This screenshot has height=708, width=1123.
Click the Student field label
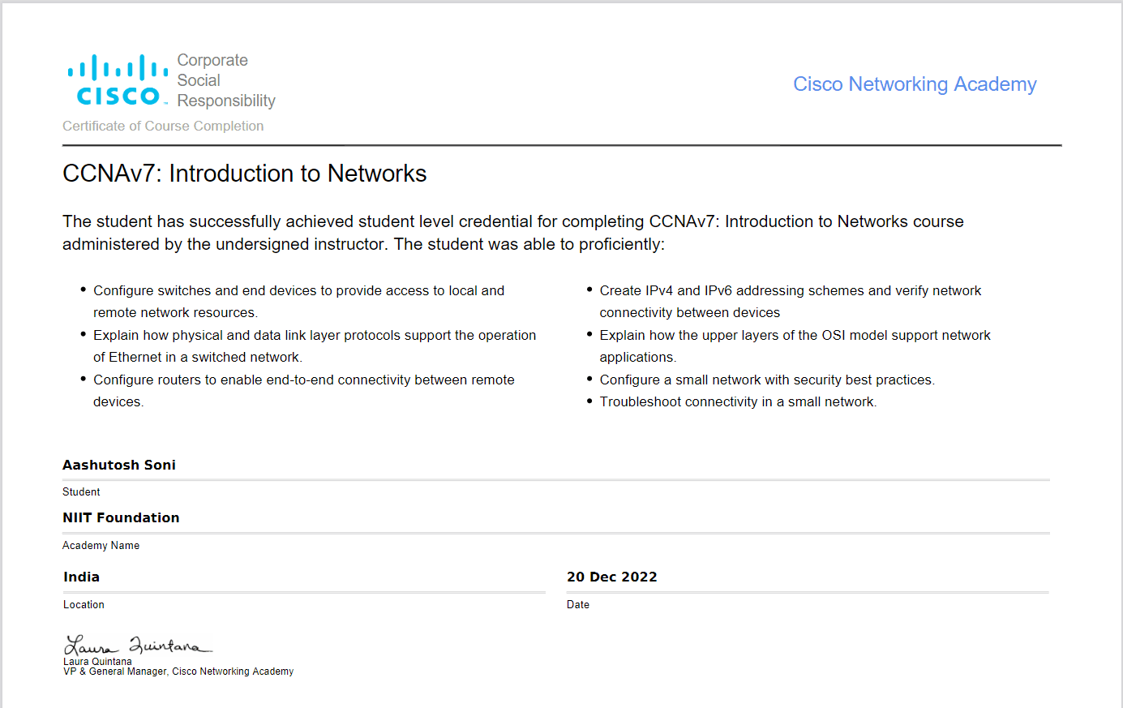(81, 492)
